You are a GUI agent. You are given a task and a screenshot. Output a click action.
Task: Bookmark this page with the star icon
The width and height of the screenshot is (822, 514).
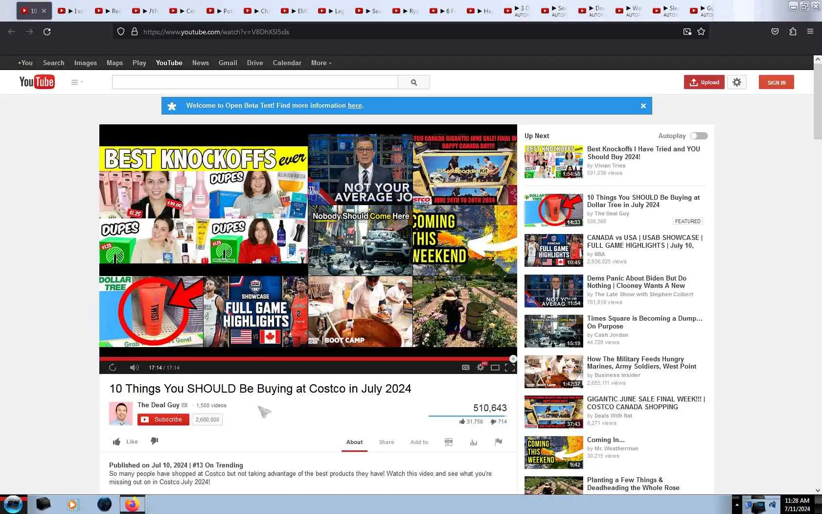point(701,32)
